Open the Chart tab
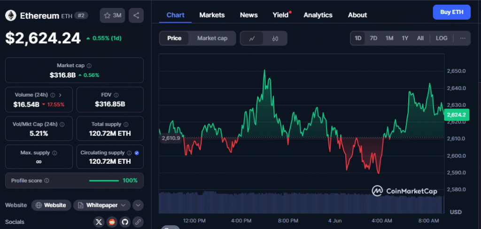Screen dimensions: 481x229 pyautogui.click(x=176, y=15)
